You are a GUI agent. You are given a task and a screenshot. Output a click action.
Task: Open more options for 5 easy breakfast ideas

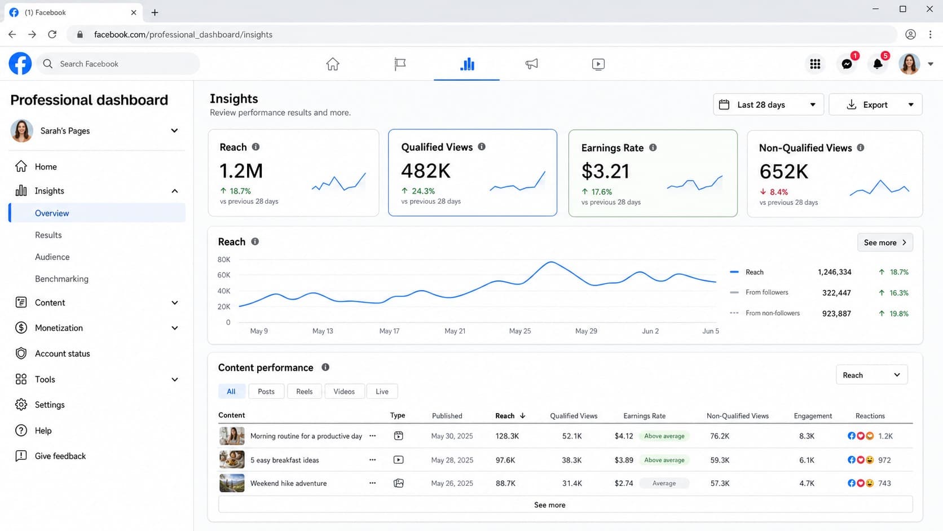coord(372,460)
